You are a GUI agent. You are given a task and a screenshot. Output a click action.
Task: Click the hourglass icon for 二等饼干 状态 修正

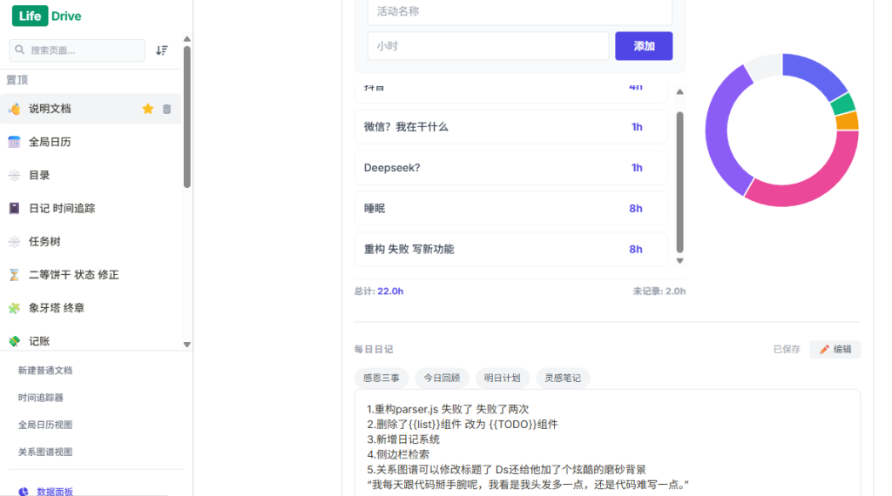point(14,274)
